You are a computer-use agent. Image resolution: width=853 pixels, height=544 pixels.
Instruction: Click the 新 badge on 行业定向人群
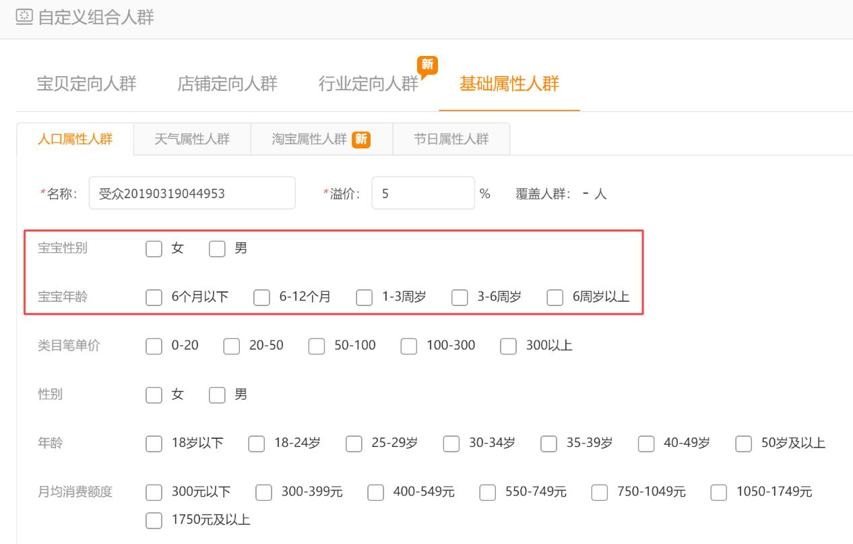pyautogui.click(x=426, y=66)
